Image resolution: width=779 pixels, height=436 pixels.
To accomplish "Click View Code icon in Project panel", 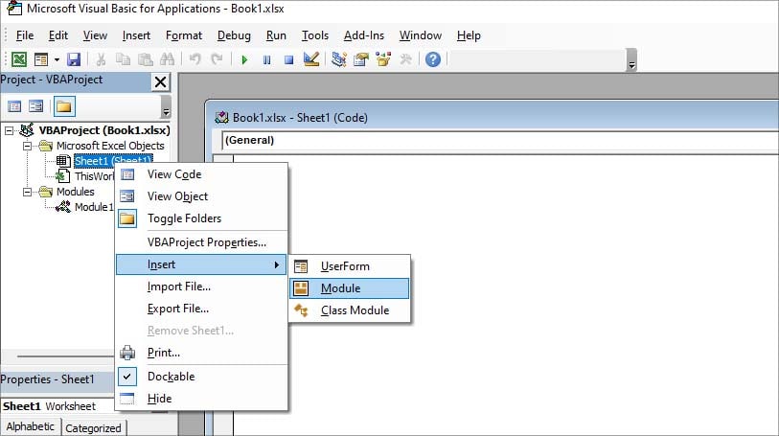I will tap(14, 106).
